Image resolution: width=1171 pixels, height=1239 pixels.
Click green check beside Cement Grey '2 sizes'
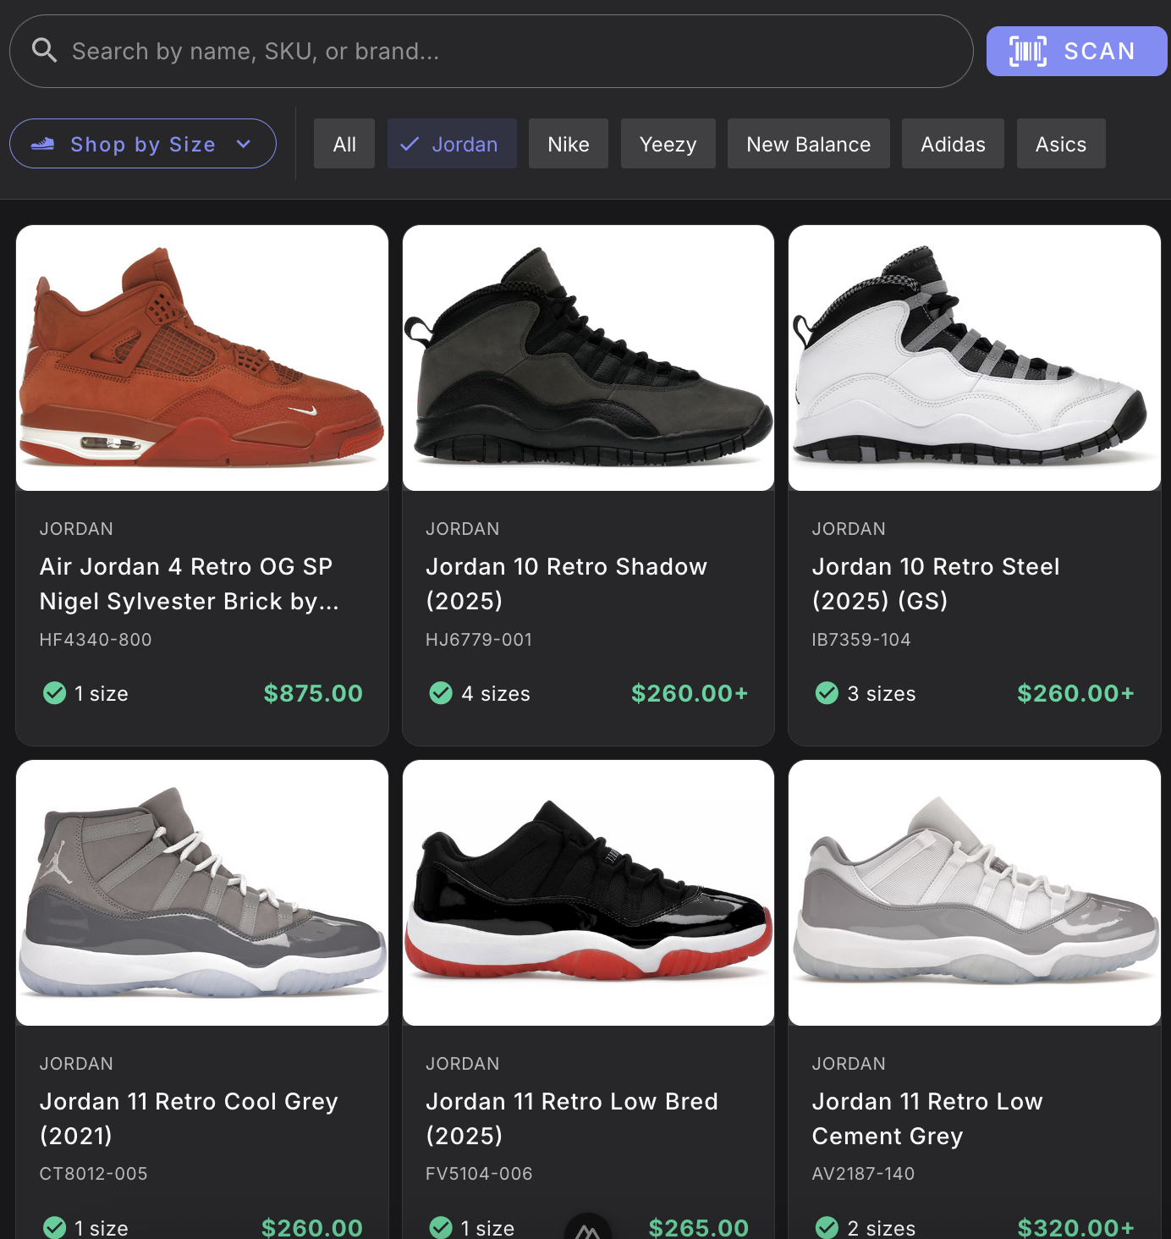(827, 1227)
